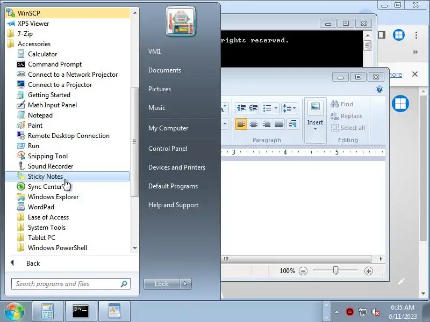
Task: Click the user account picture
Action: coord(181,22)
